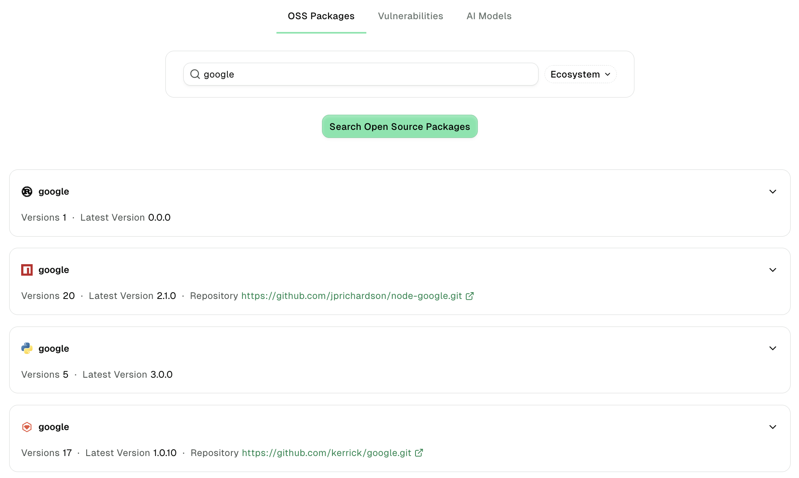Click external link icon after node-google.git
The height and width of the screenshot is (478, 799).
pyautogui.click(x=470, y=296)
